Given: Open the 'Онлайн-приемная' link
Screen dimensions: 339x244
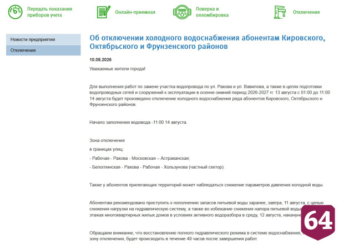Looking at the screenshot, I should (135, 12).
